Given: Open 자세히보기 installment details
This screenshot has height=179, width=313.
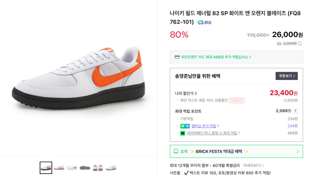Looking at the screenshot, I should pos(253,165).
